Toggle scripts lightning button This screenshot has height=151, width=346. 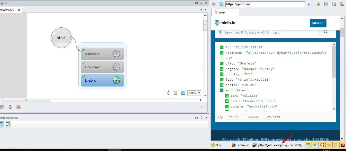tap(335, 145)
